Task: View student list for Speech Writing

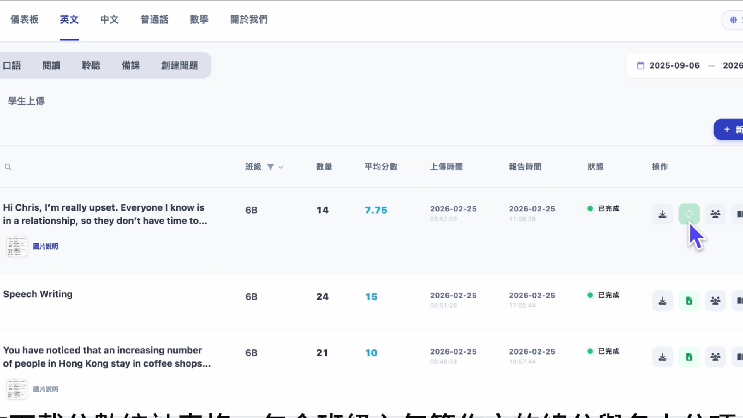Action: [715, 300]
